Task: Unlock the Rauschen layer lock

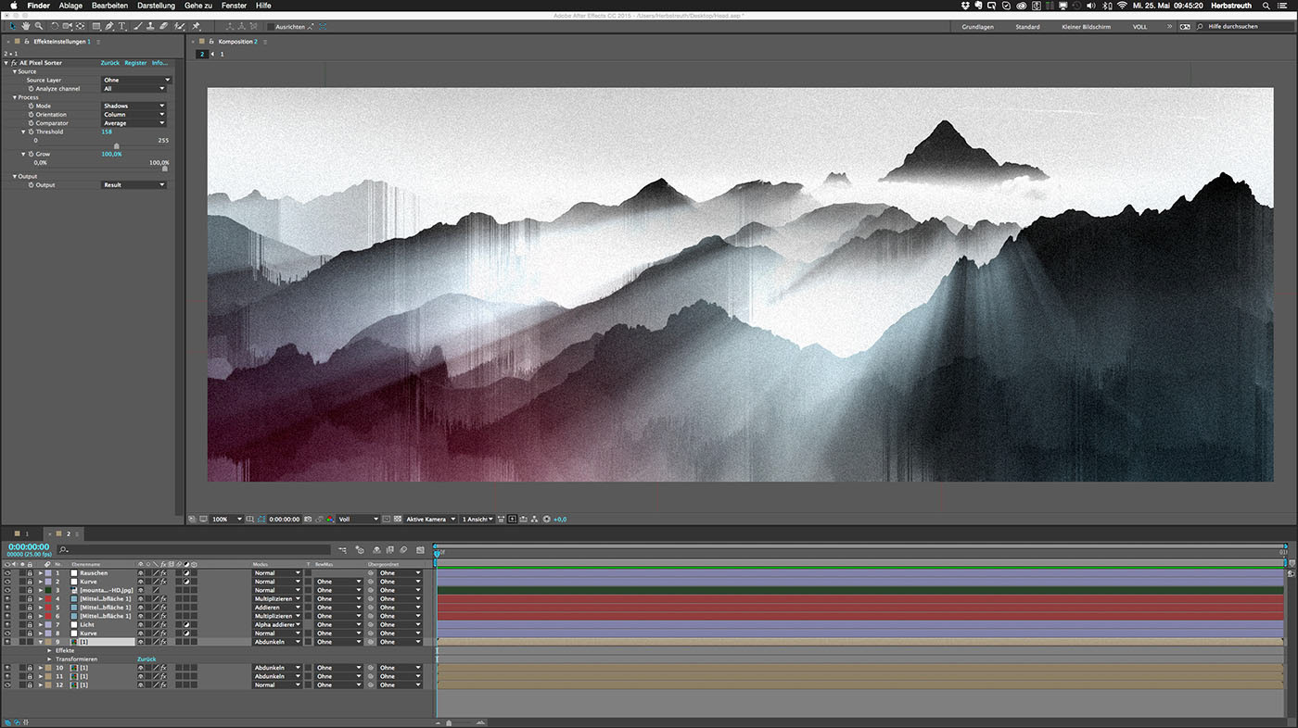Action: pos(30,573)
